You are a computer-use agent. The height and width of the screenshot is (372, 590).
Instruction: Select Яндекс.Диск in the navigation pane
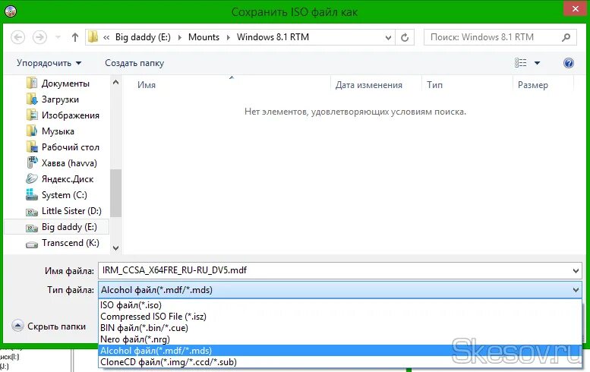click(x=68, y=179)
